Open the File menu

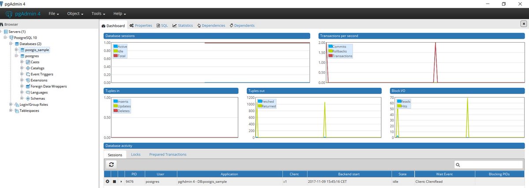click(54, 14)
